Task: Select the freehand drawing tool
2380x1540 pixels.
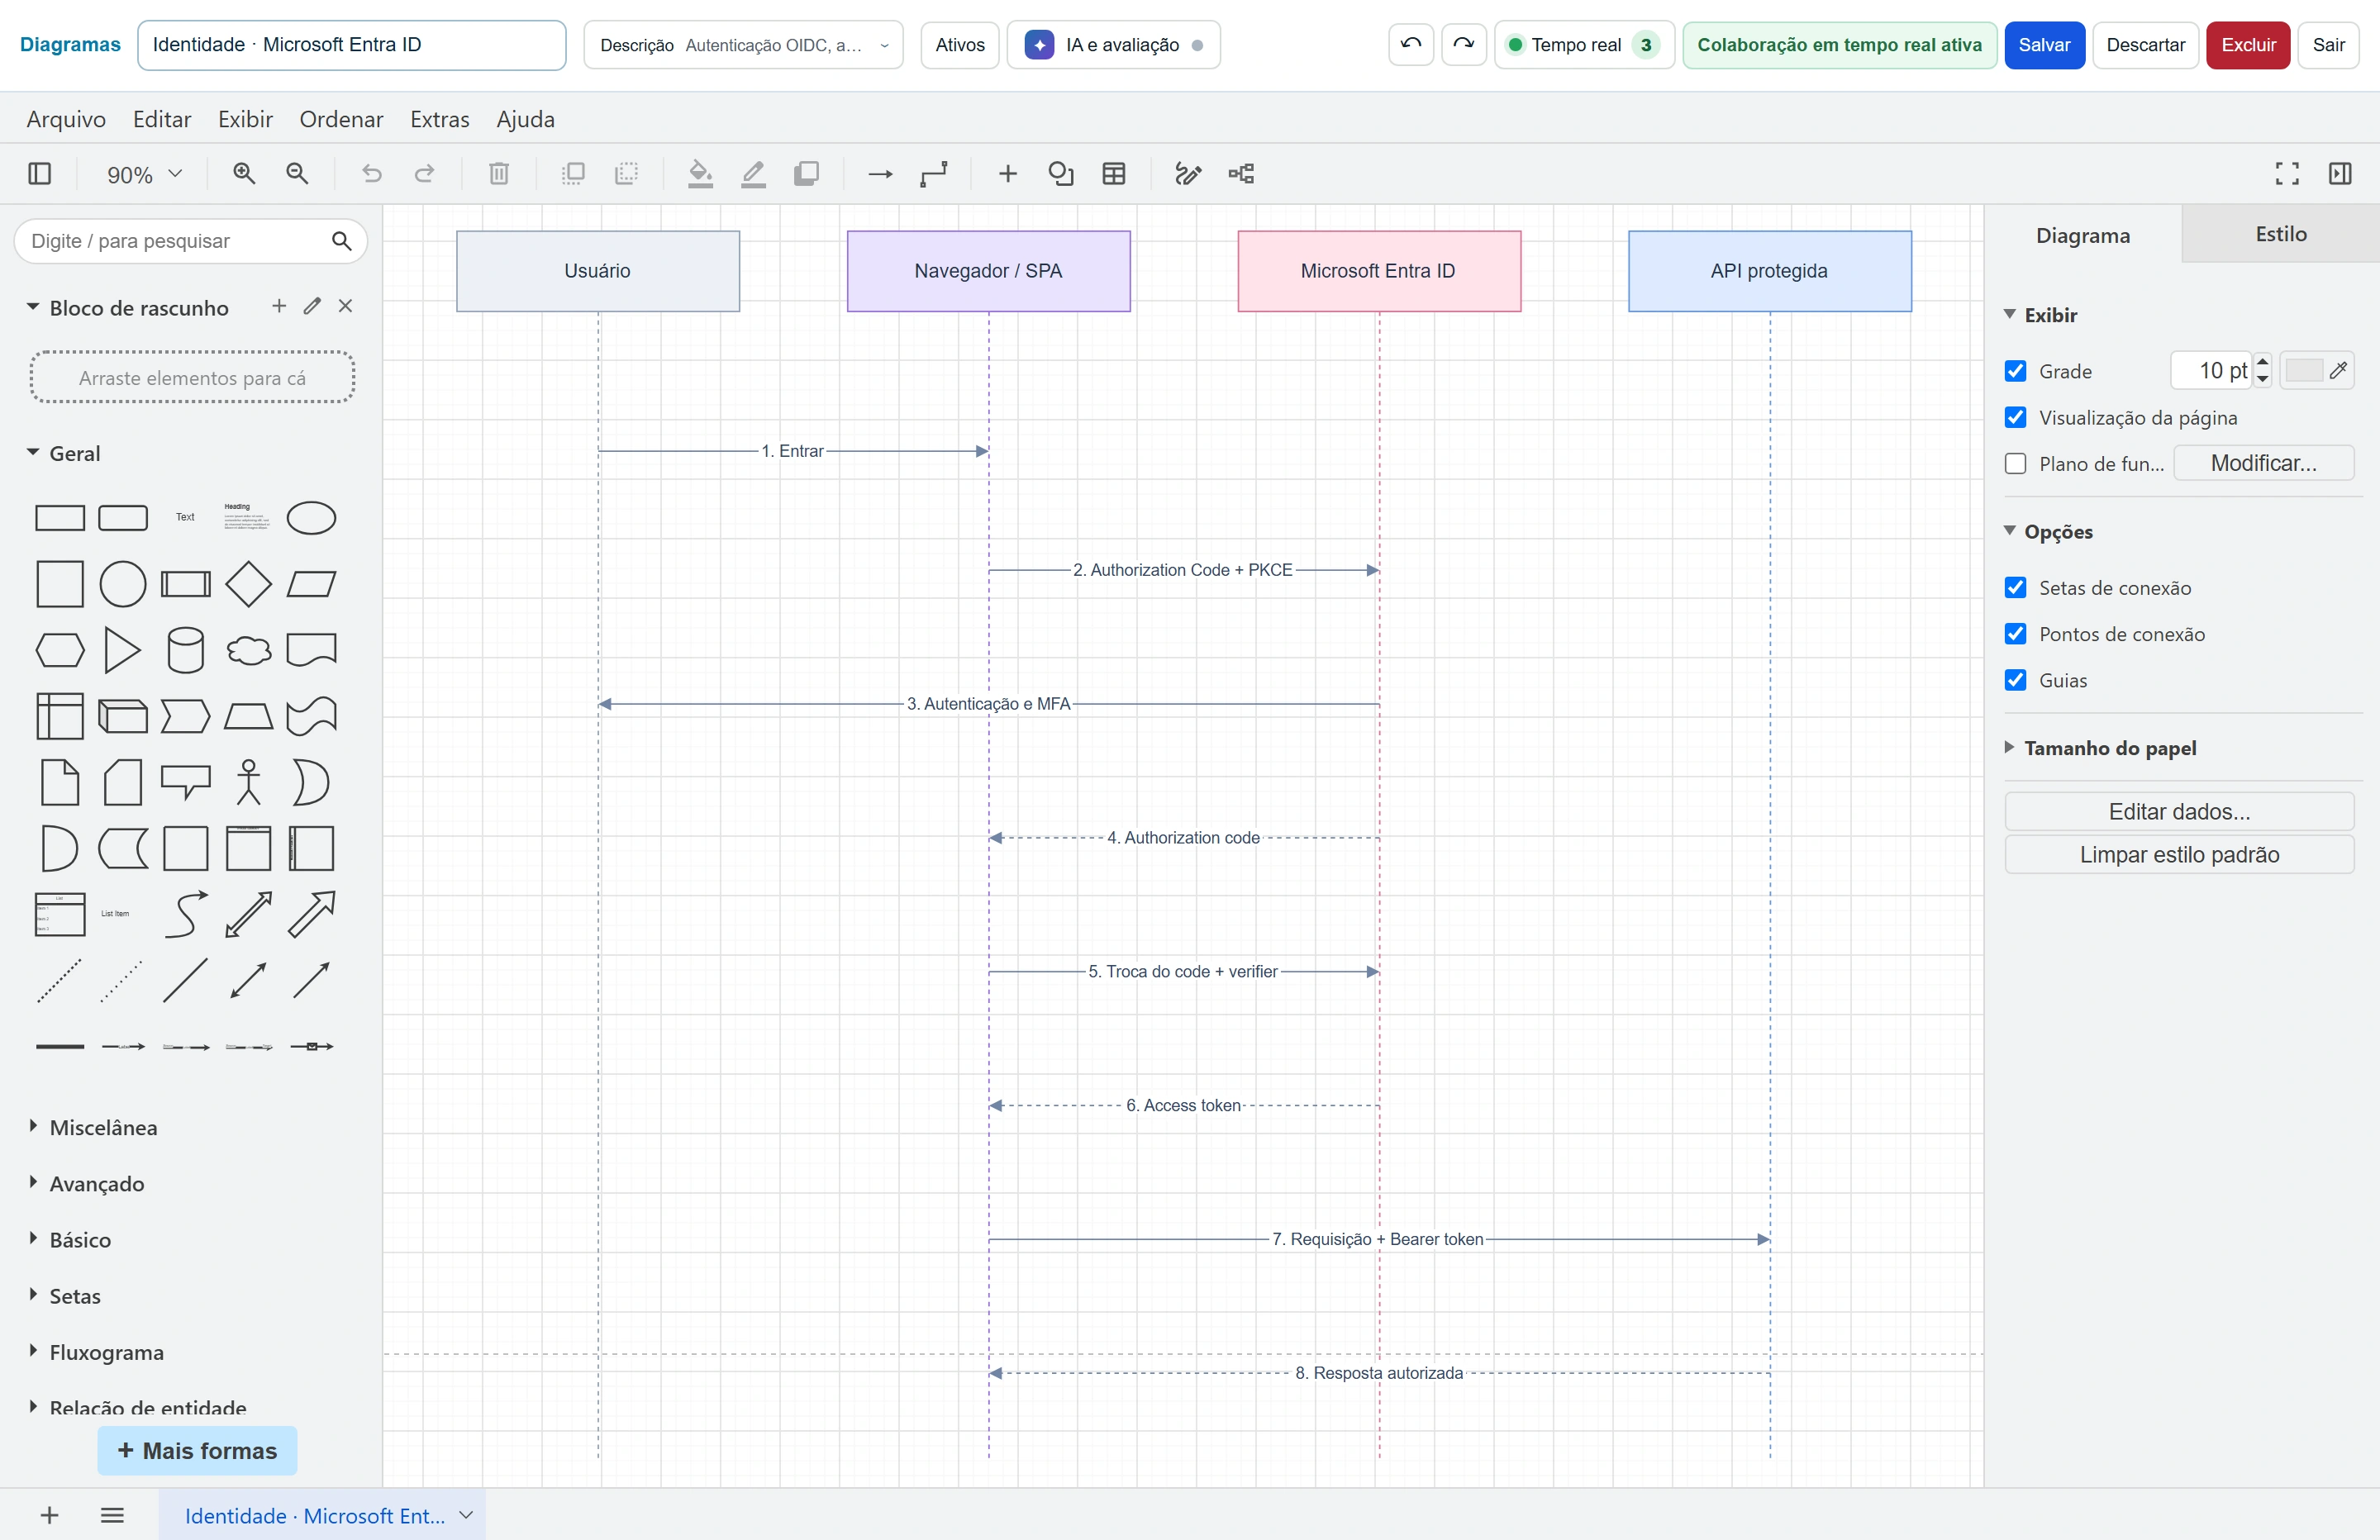Action: click(x=1188, y=174)
